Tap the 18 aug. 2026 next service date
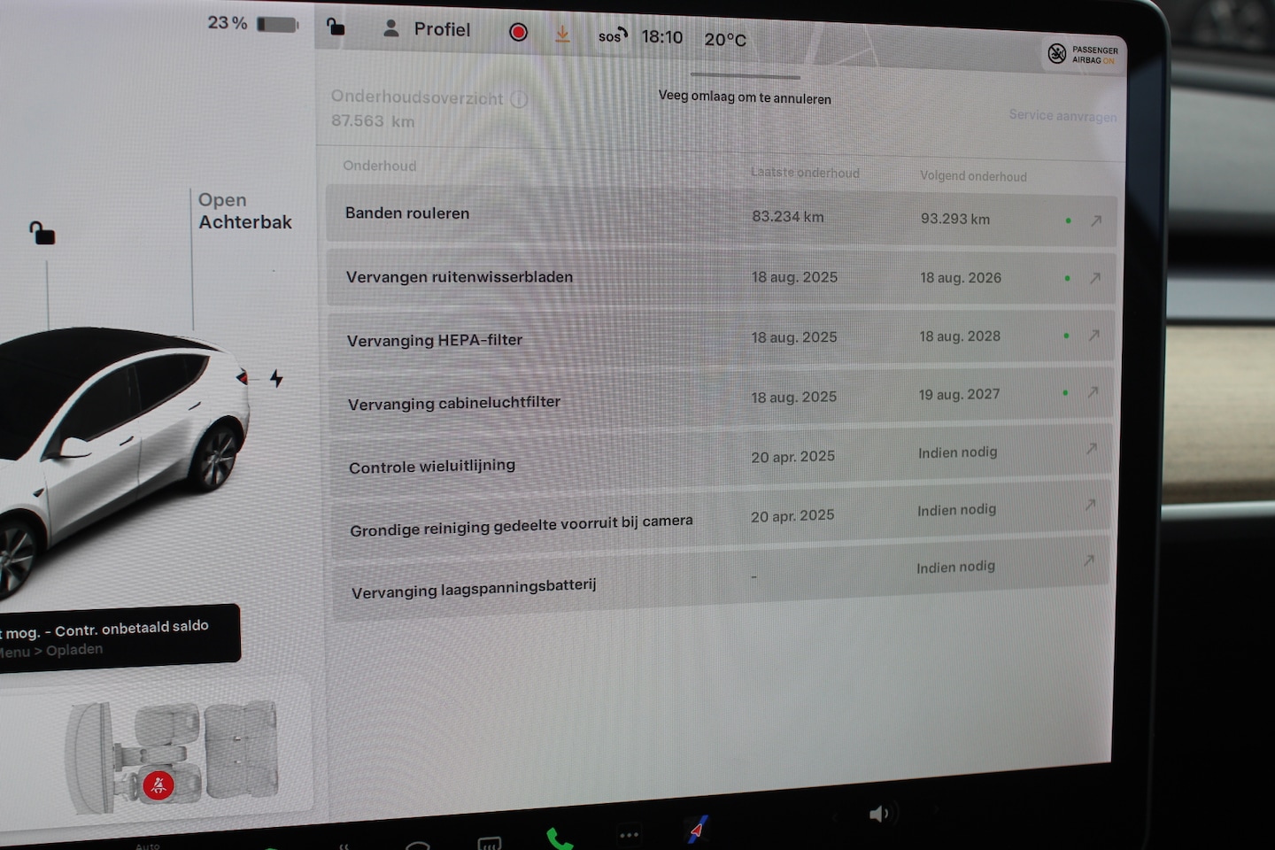This screenshot has width=1275, height=850. point(961,278)
